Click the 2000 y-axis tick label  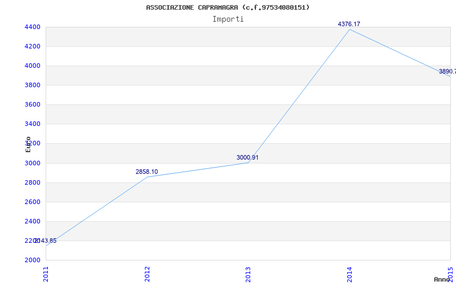(x=32, y=260)
